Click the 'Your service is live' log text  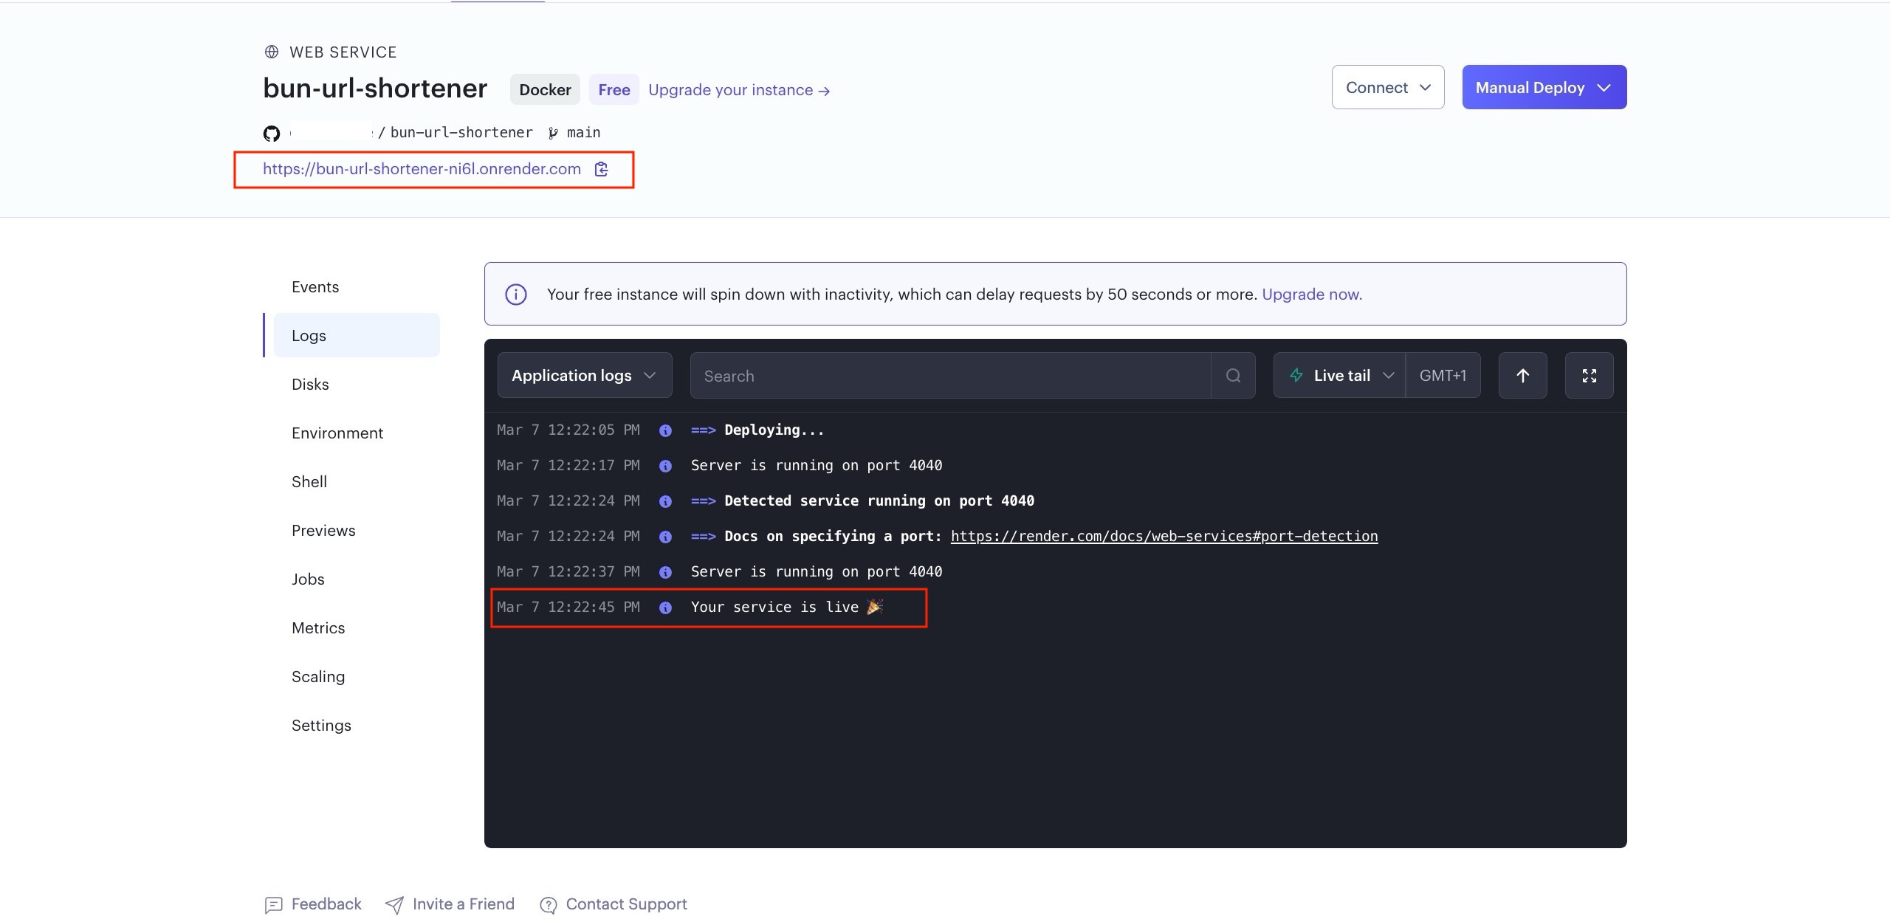click(787, 608)
